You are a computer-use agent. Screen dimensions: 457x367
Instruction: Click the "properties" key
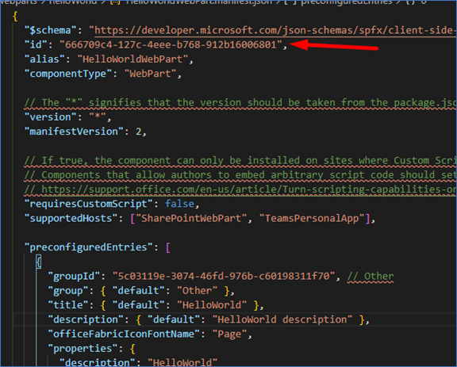tap(83, 349)
